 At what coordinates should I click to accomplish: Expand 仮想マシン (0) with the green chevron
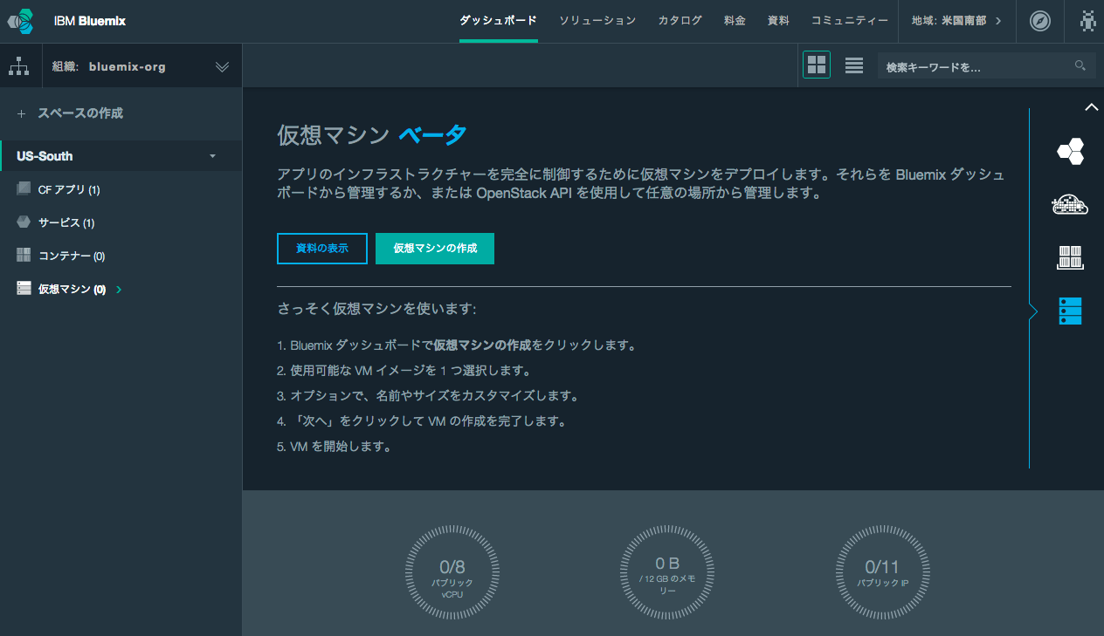click(119, 289)
